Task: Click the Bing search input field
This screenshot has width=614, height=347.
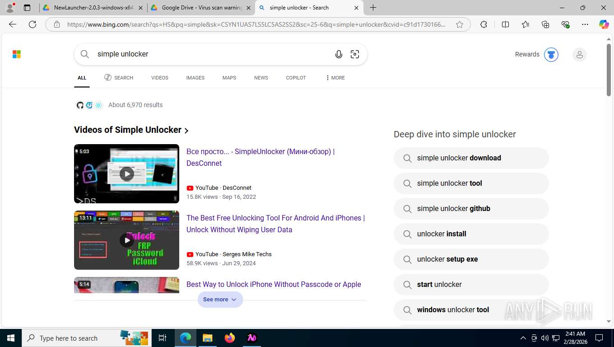Action: (x=212, y=54)
